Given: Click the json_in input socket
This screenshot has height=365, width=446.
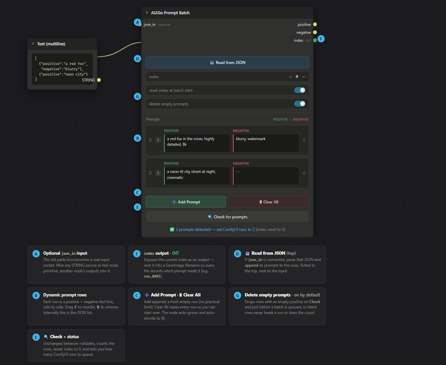Looking at the screenshot, I should coord(140,25).
